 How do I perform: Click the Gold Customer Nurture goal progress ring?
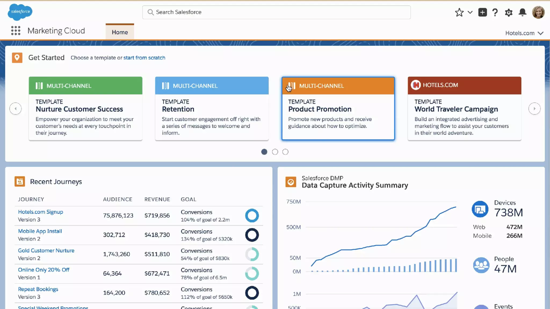pos(252,254)
